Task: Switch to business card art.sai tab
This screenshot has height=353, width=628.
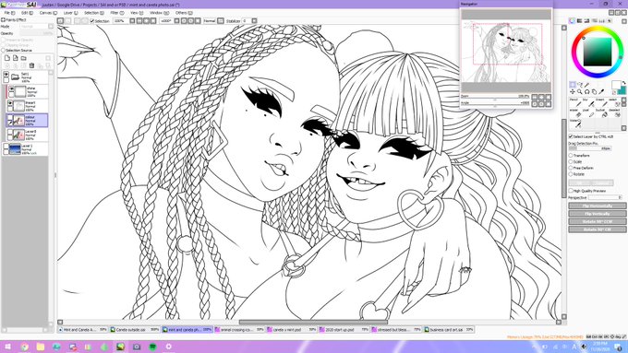Action: click(449, 330)
